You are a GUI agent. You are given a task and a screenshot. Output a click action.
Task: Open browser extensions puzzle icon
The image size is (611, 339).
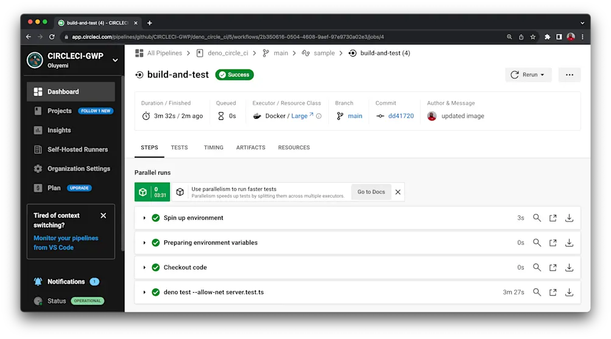point(547,37)
